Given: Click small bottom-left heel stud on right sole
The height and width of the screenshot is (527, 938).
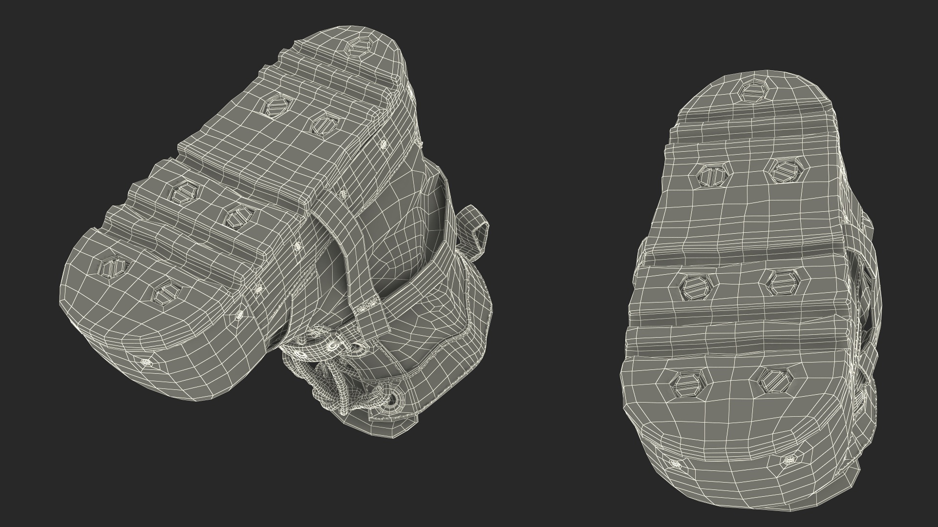Looking at the screenshot, I should click(x=675, y=464).
